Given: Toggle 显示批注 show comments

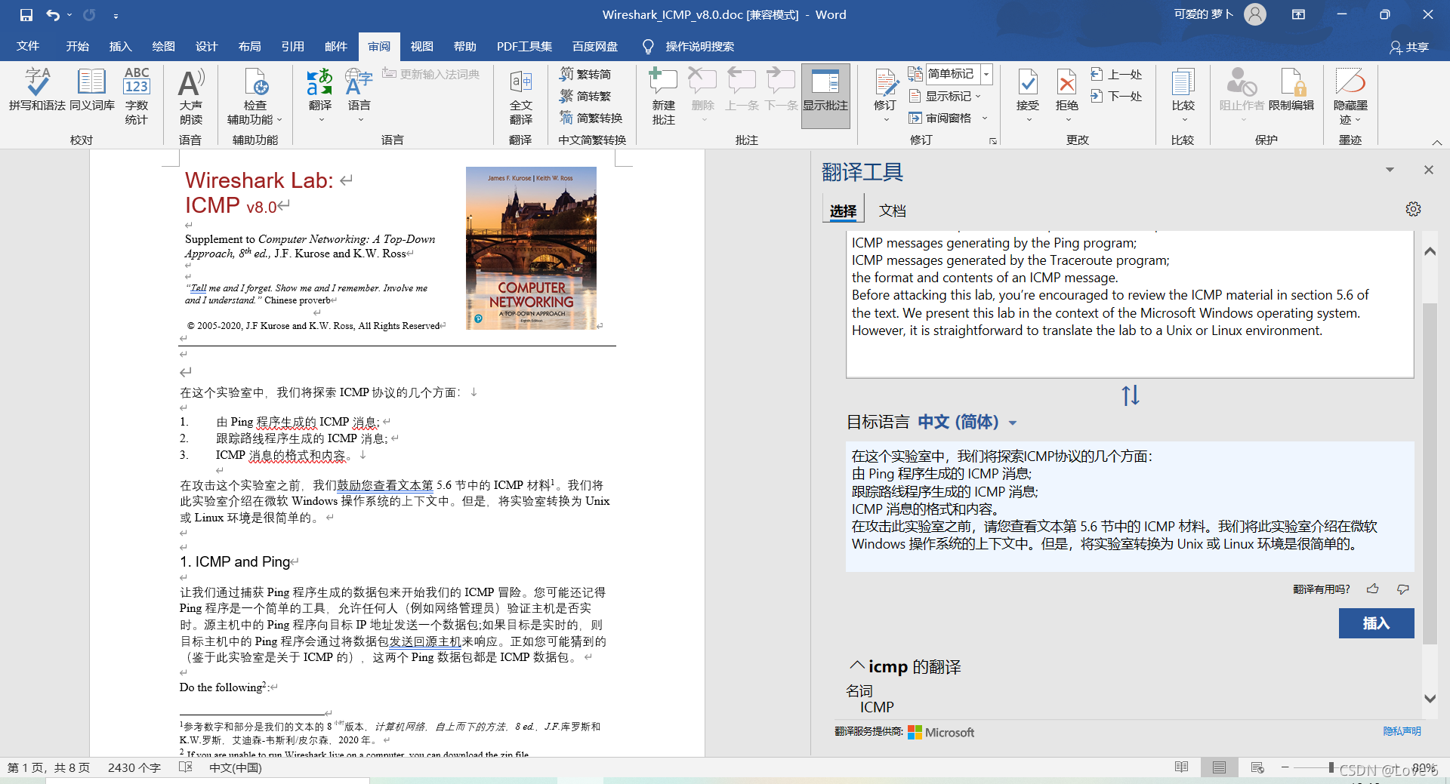Looking at the screenshot, I should (x=825, y=96).
